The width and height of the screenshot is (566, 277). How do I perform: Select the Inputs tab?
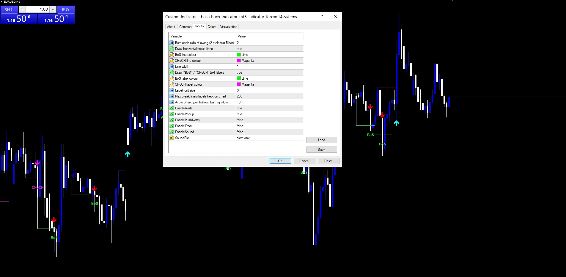pyautogui.click(x=199, y=26)
